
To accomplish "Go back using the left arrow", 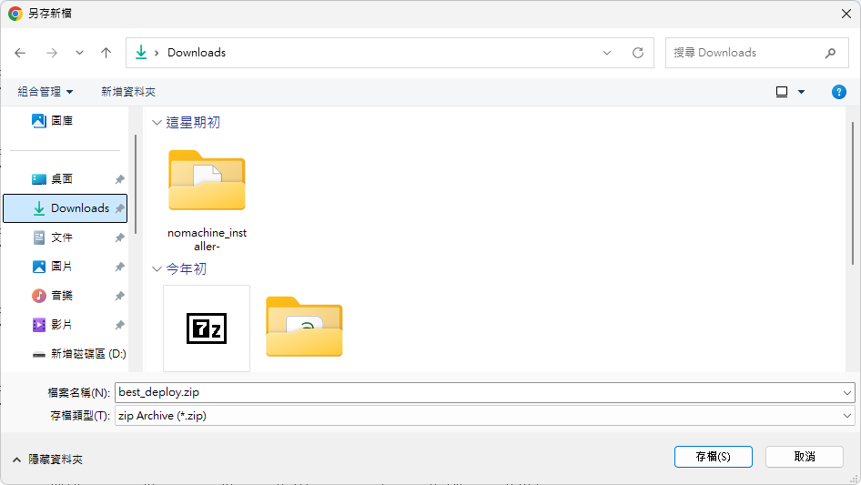I will 20,53.
